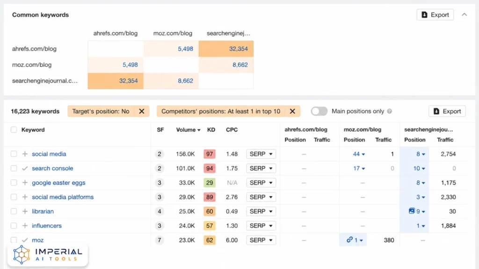Open the influencers keyword link

pyautogui.click(x=47, y=226)
